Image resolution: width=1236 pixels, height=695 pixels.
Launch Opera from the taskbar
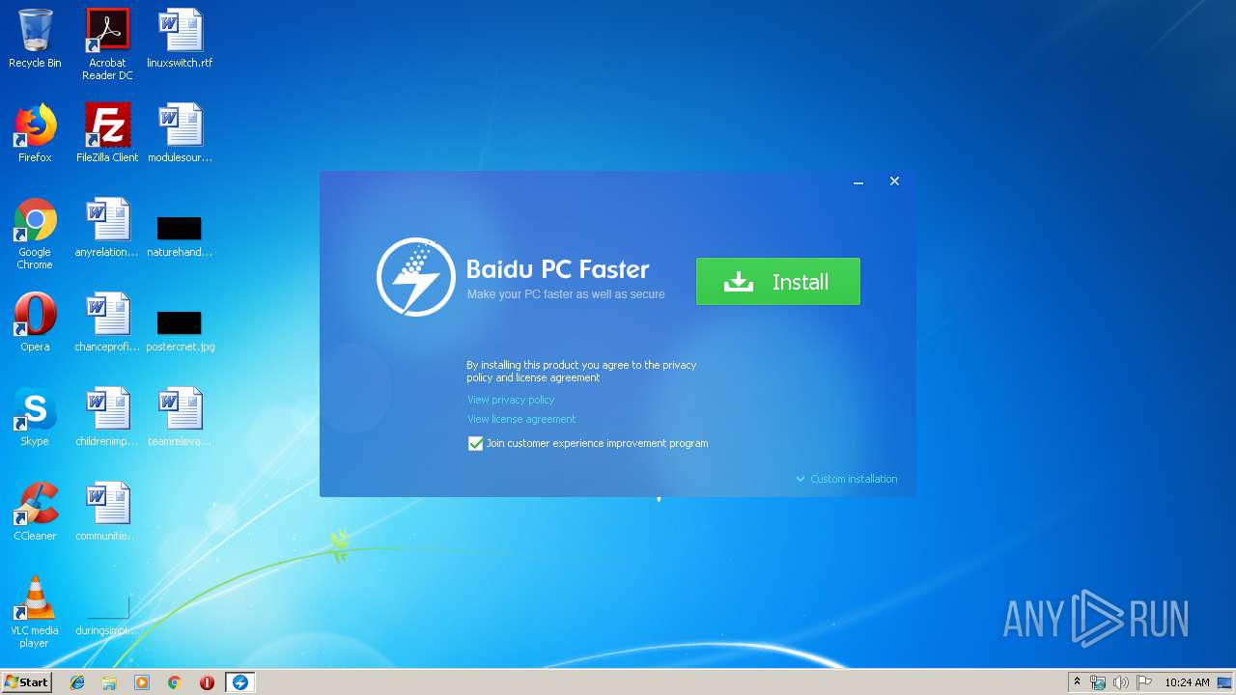[x=207, y=682]
